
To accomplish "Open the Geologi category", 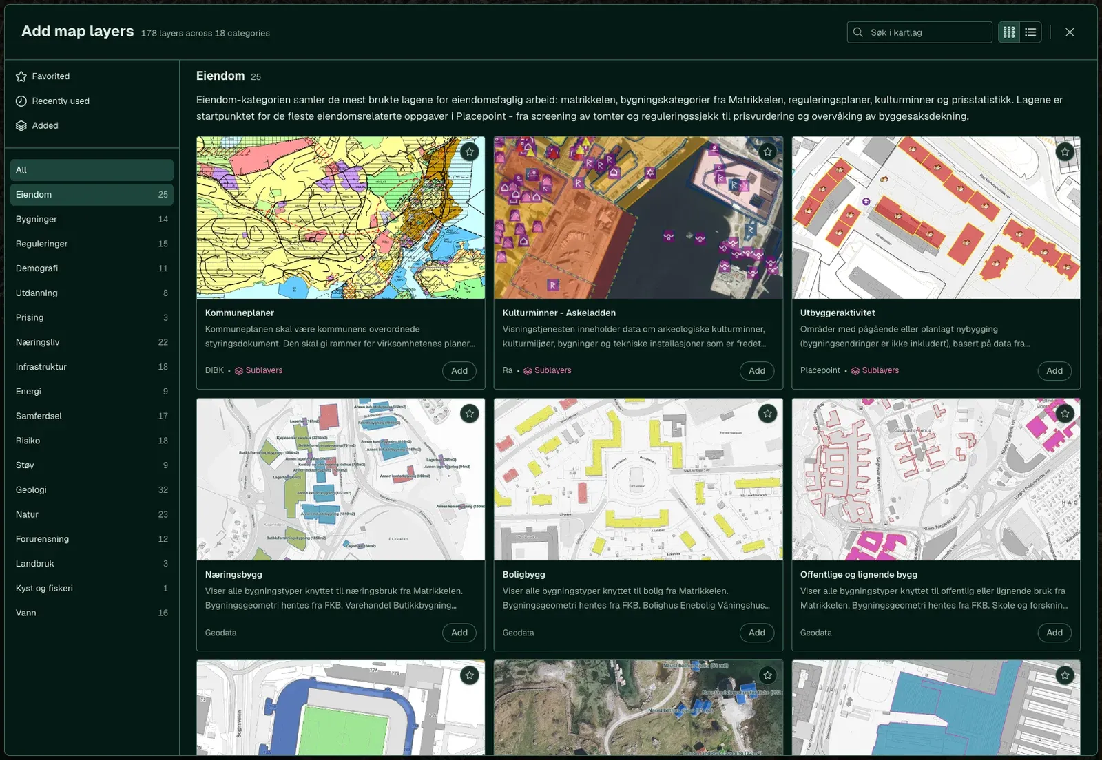I will (92, 490).
